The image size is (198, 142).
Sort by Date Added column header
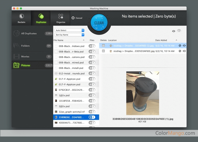point(161,40)
